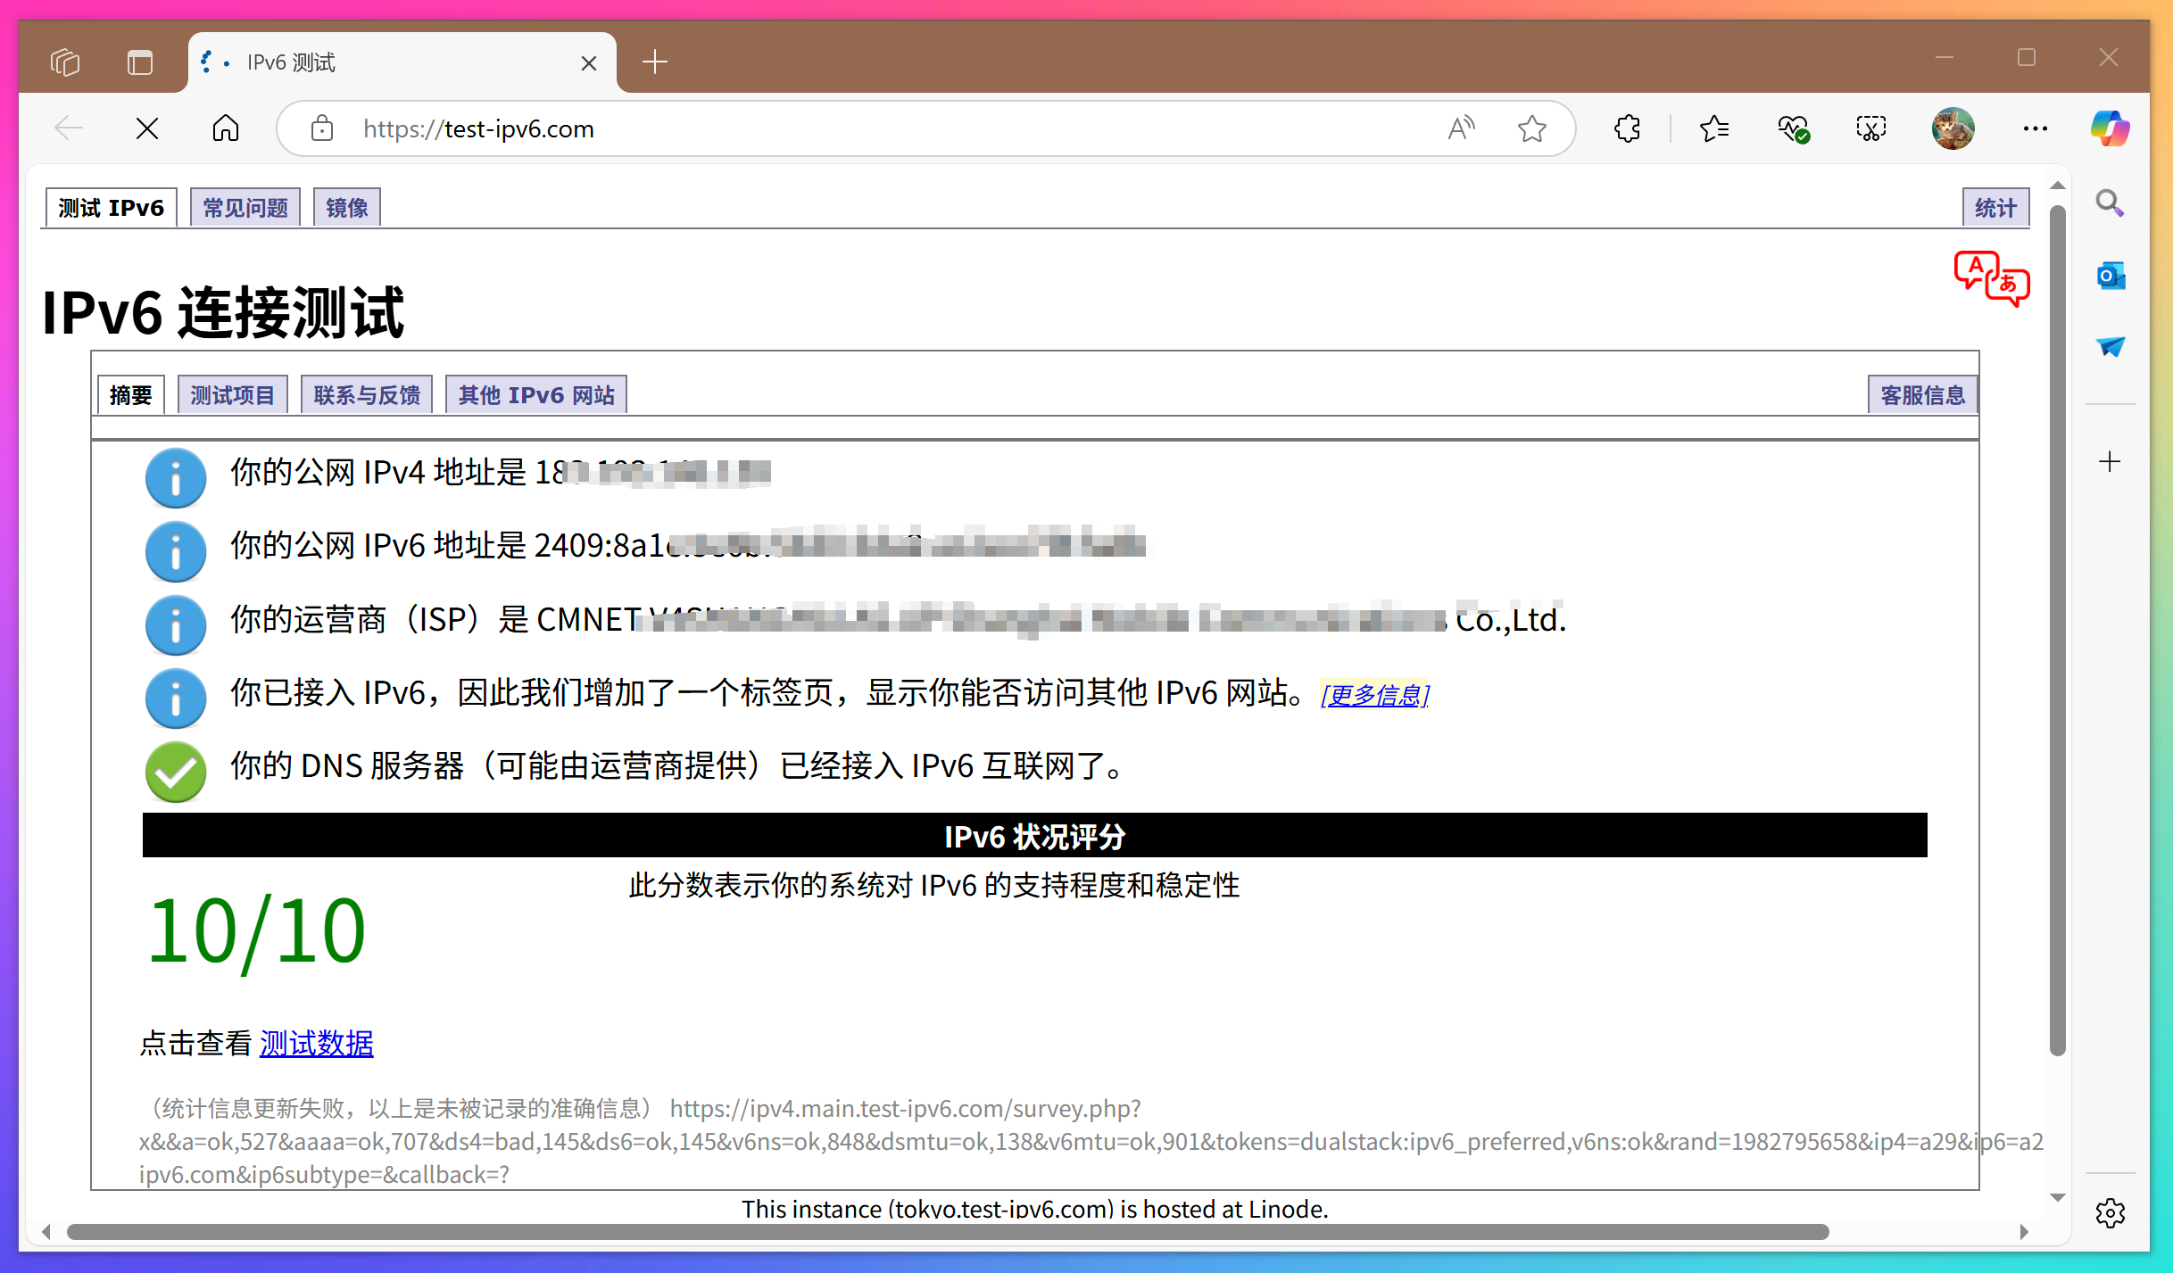Open the 常见问题 page
Screen dimensions: 2173x1273
click(x=245, y=206)
